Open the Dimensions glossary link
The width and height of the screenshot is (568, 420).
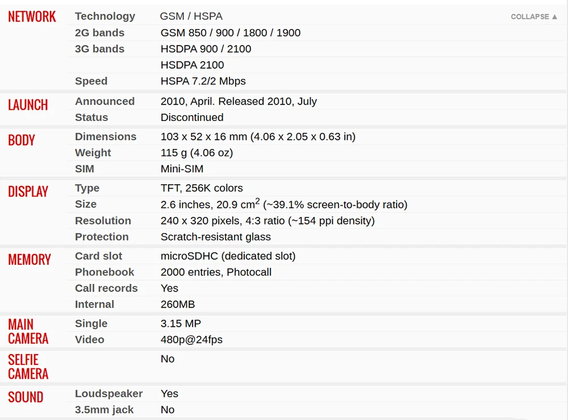[x=106, y=136]
